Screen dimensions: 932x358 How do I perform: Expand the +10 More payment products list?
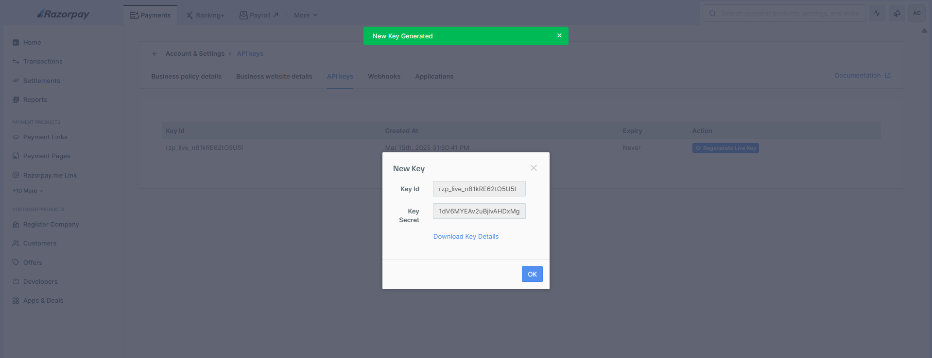click(28, 191)
